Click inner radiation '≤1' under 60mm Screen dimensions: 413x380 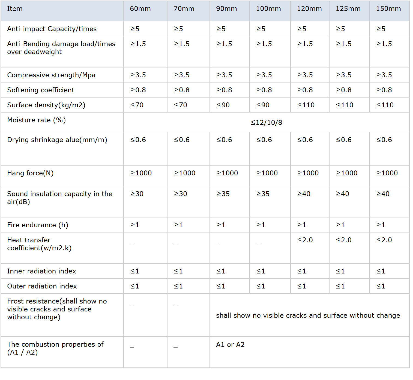tap(134, 271)
